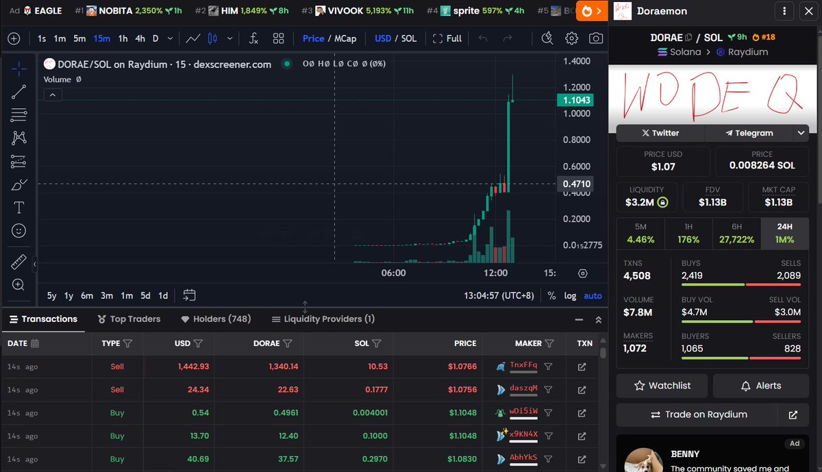The height and width of the screenshot is (472, 822).
Task: Click Trade on Raydium button
Action: pos(697,414)
